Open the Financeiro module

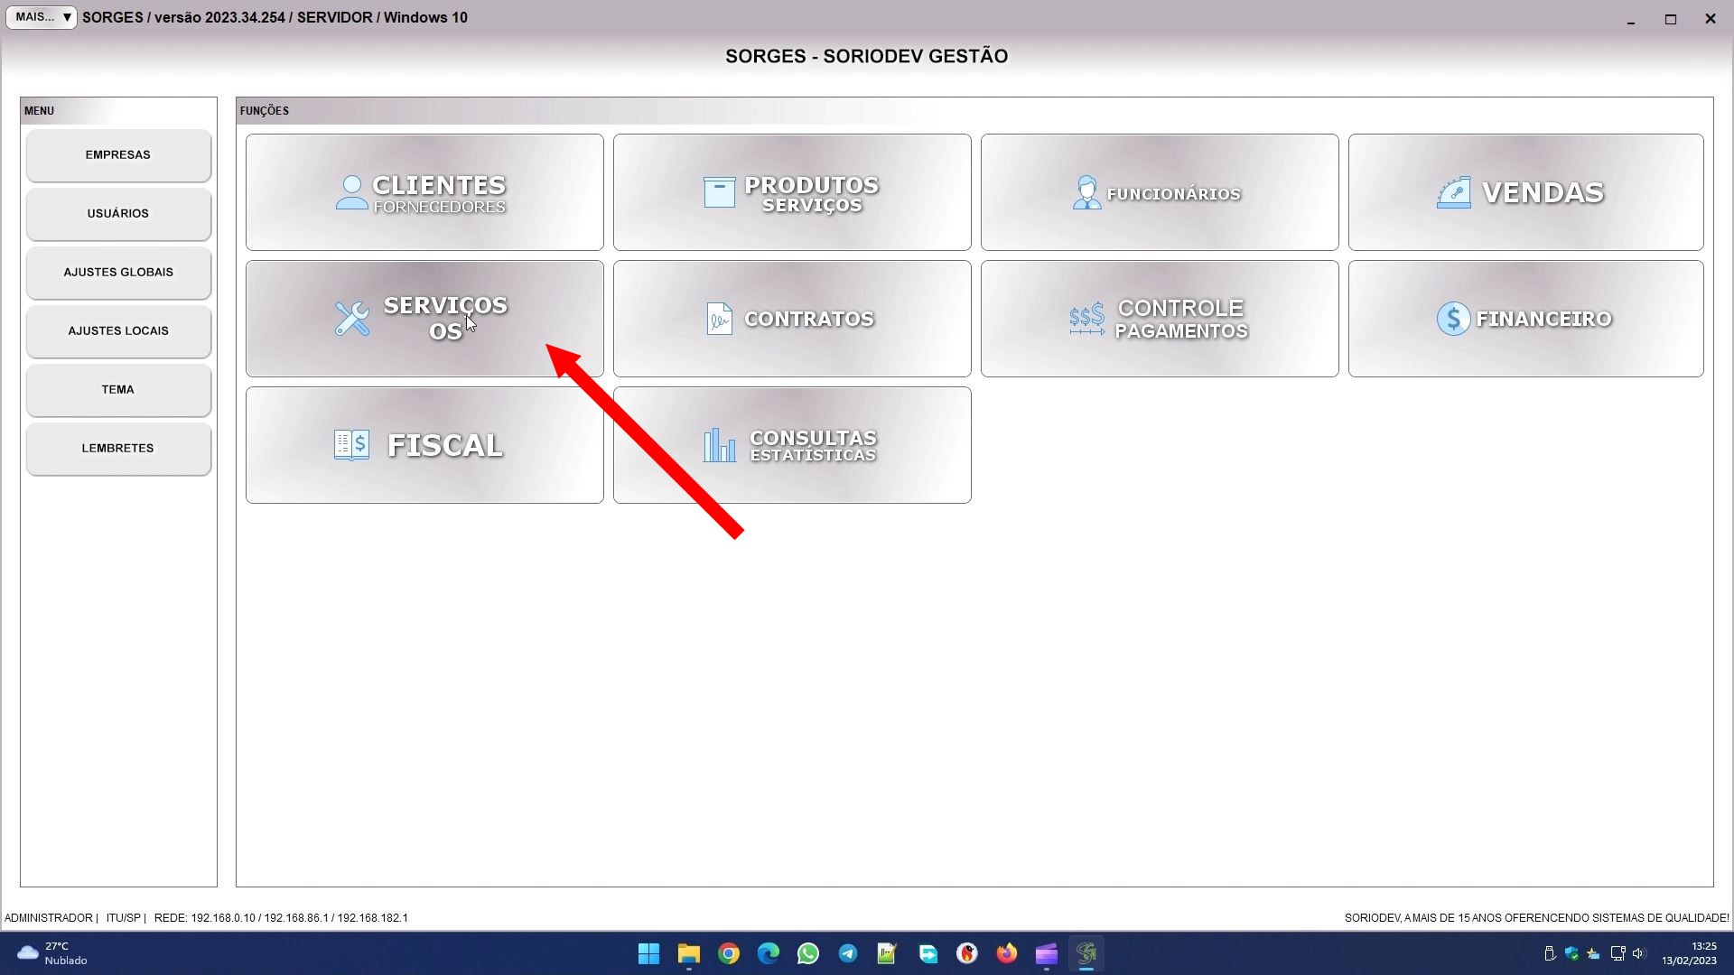click(1526, 319)
